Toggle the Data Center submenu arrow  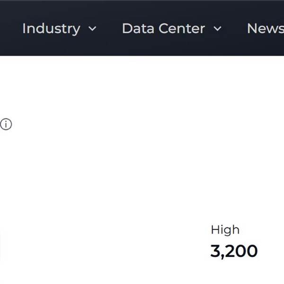(217, 29)
